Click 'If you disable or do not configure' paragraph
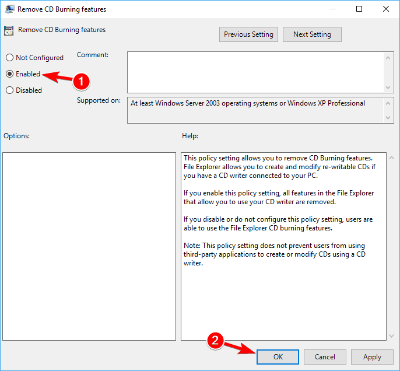The height and width of the screenshot is (371, 400). (x=278, y=224)
